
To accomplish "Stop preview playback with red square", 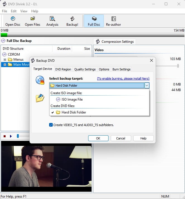I will [5, 136].
